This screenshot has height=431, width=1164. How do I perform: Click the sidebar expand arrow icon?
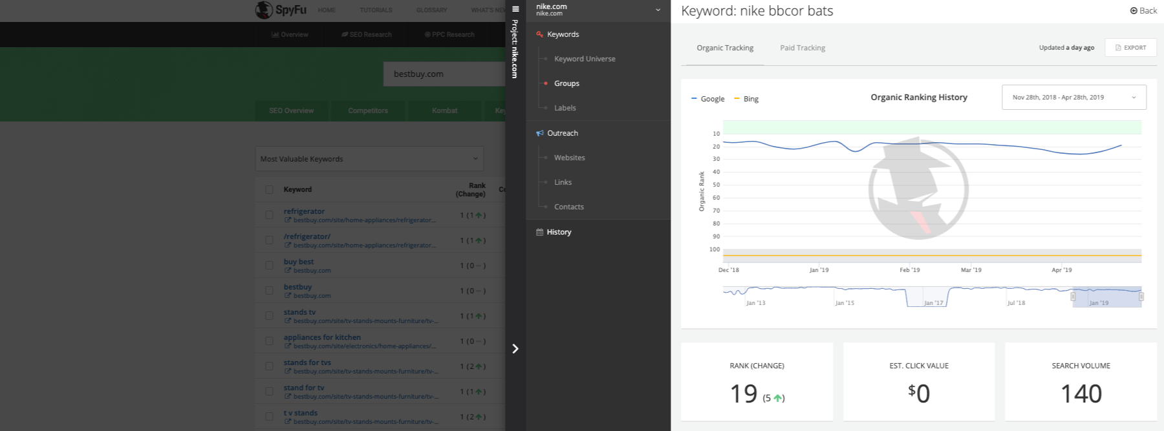[x=515, y=349]
